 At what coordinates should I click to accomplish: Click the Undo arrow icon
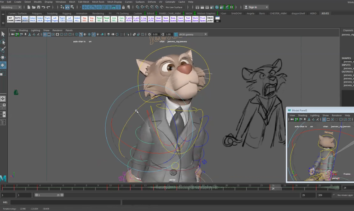click(x=43, y=7)
